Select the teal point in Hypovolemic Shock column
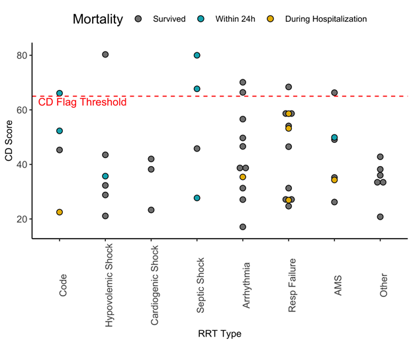The width and height of the screenshot is (413, 344). (x=105, y=177)
